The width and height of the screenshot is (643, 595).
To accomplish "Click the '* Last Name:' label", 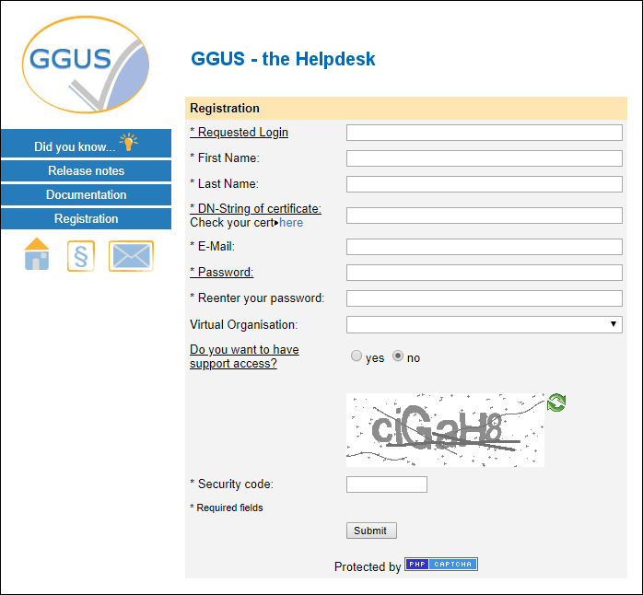I will [224, 183].
